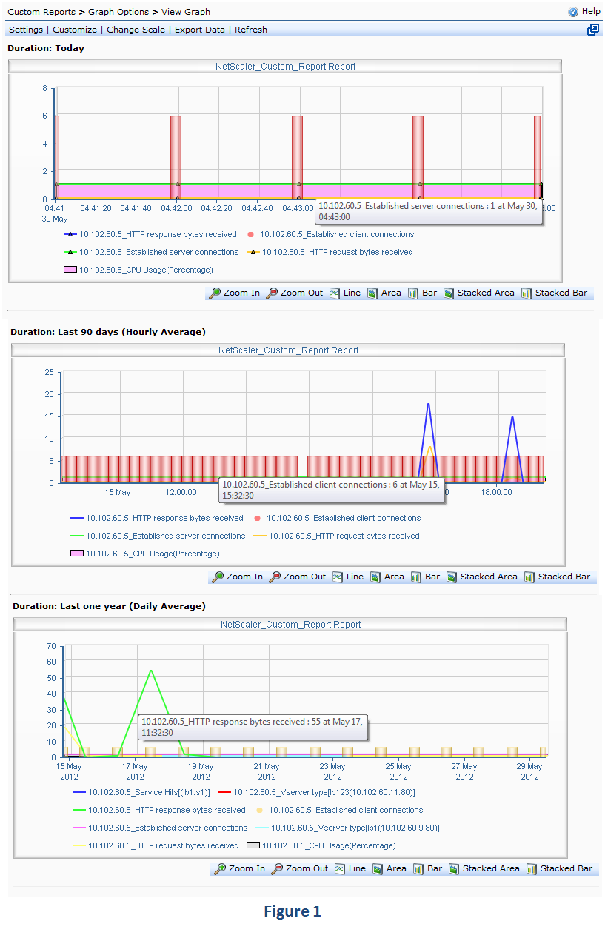Zoom In on the Last one year graph
The image size is (605, 927).
(x=240, y=868)
